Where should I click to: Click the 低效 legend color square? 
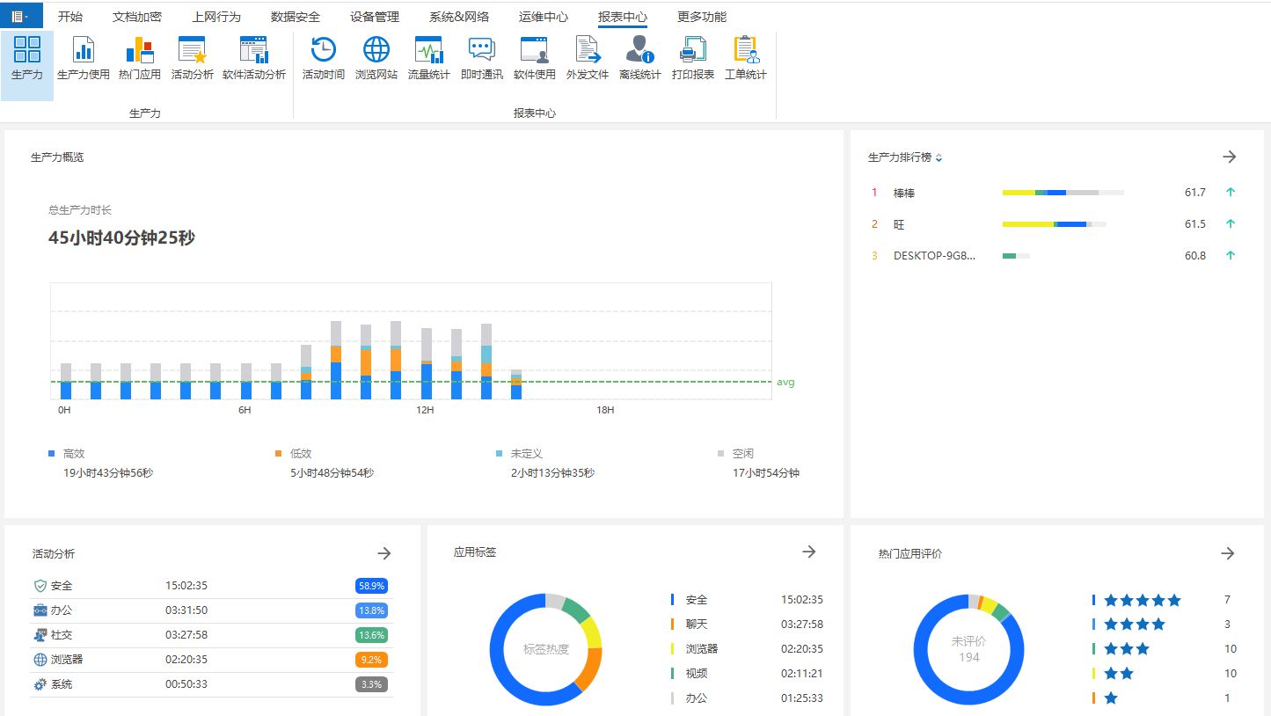click(x=279, y=454)
